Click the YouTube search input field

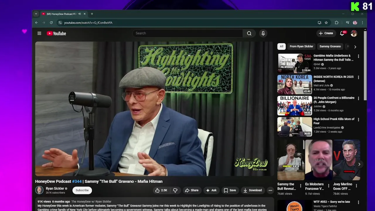(187, 33)
